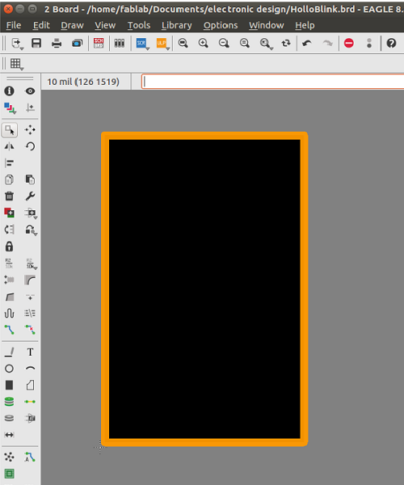This screenshot has width=404, height=485.
Task: Toggle the Group selection tool
Action: click(10, 130)
